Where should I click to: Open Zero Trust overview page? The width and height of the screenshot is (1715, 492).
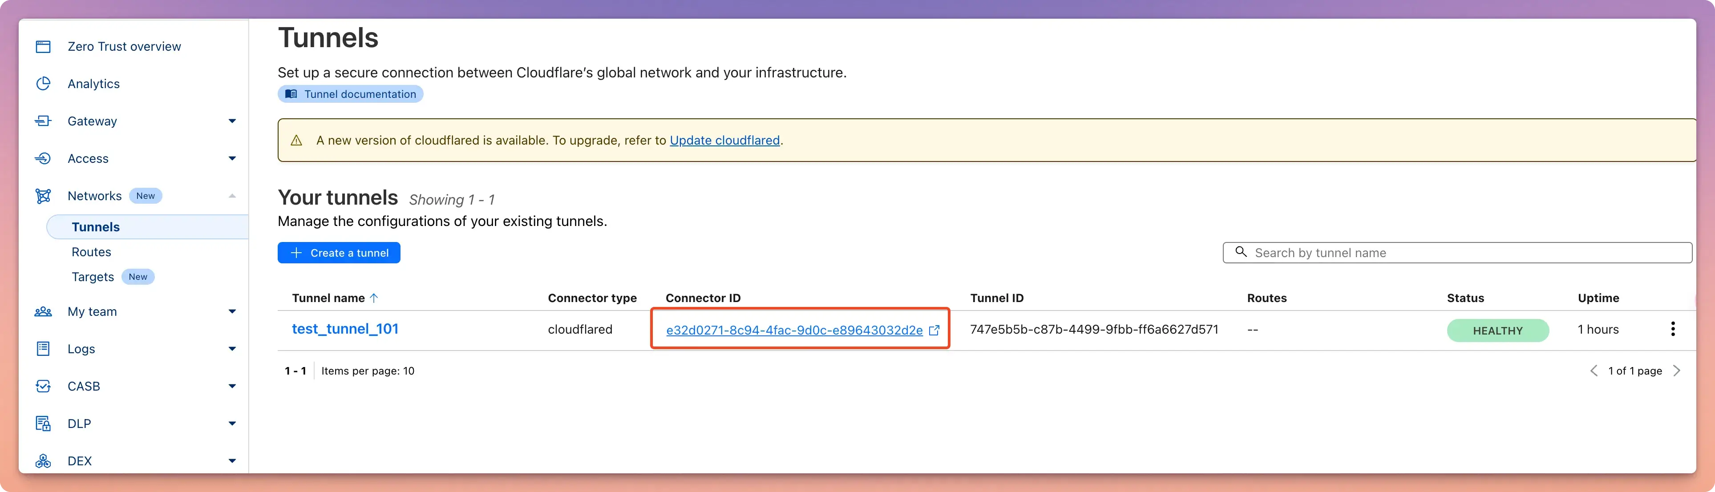coord(125,47)
